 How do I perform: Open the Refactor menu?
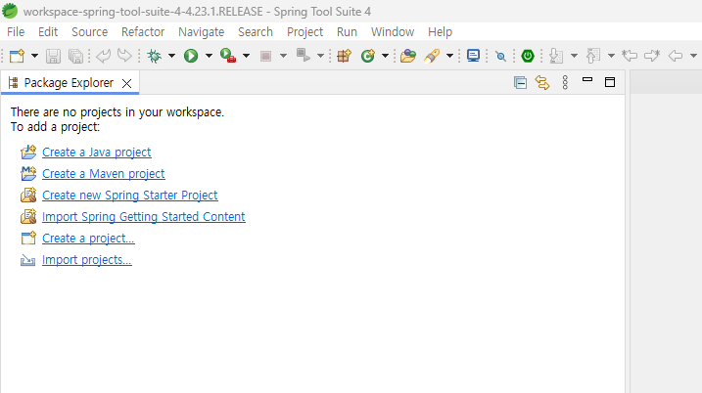[x=143, y=32]
